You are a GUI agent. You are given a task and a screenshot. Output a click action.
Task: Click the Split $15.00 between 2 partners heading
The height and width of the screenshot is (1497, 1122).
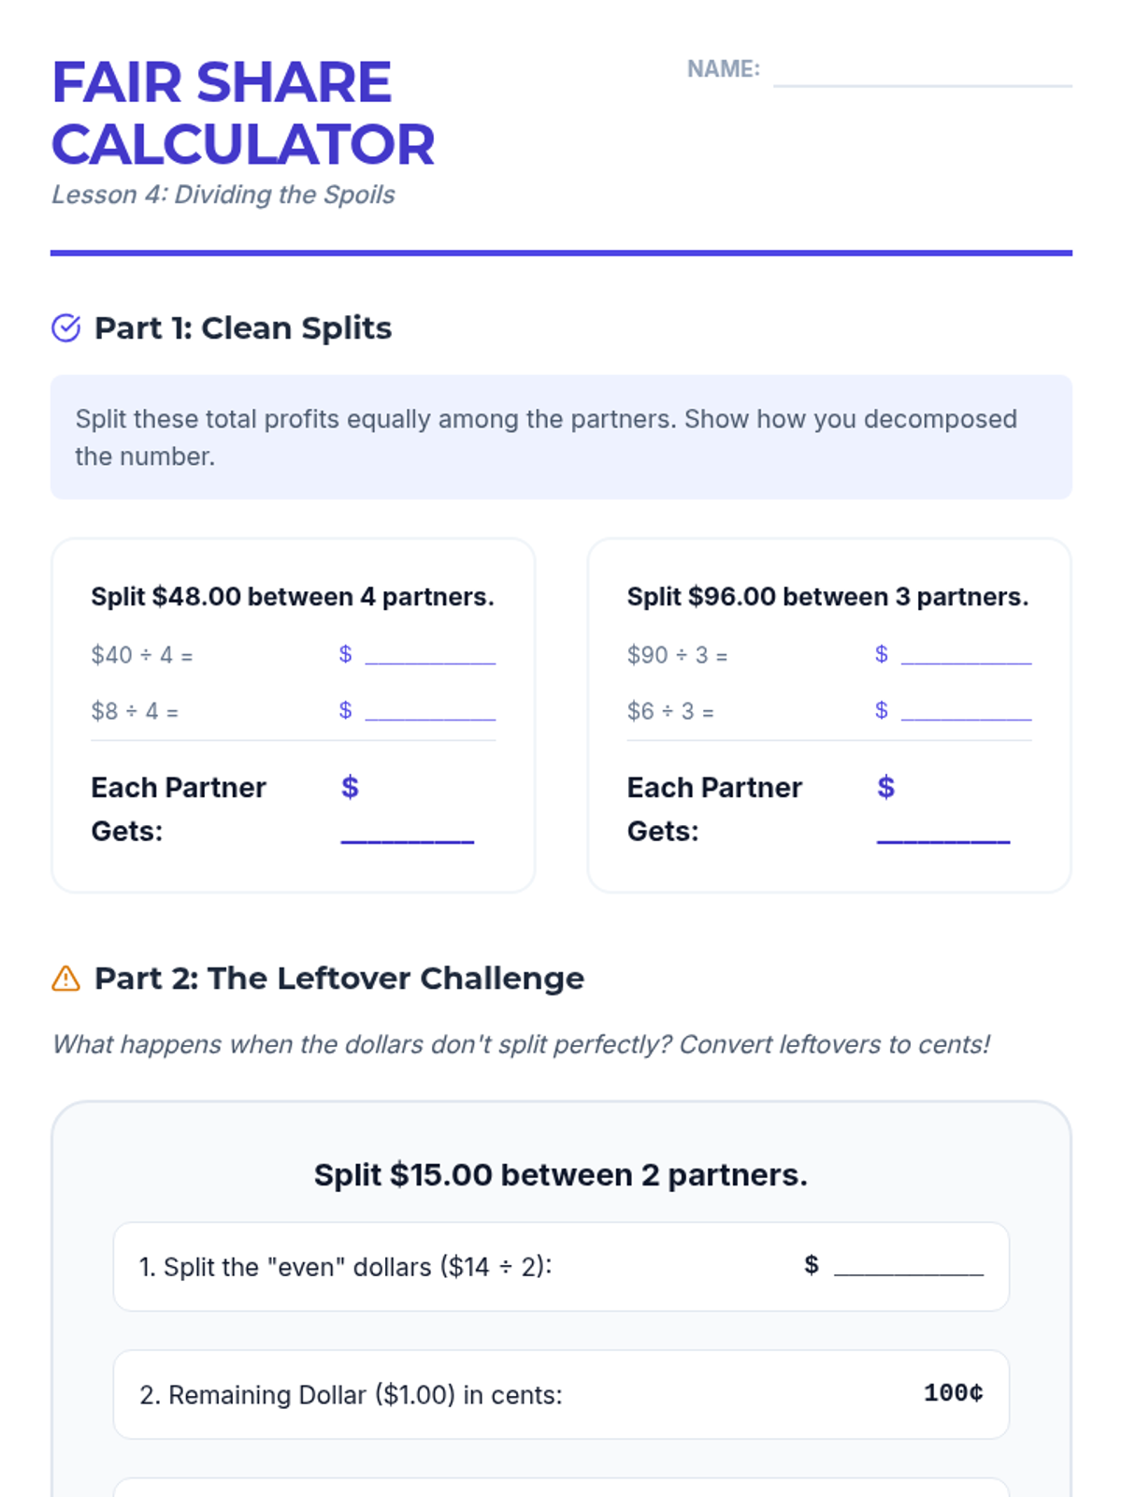(x=561, y=1175)
